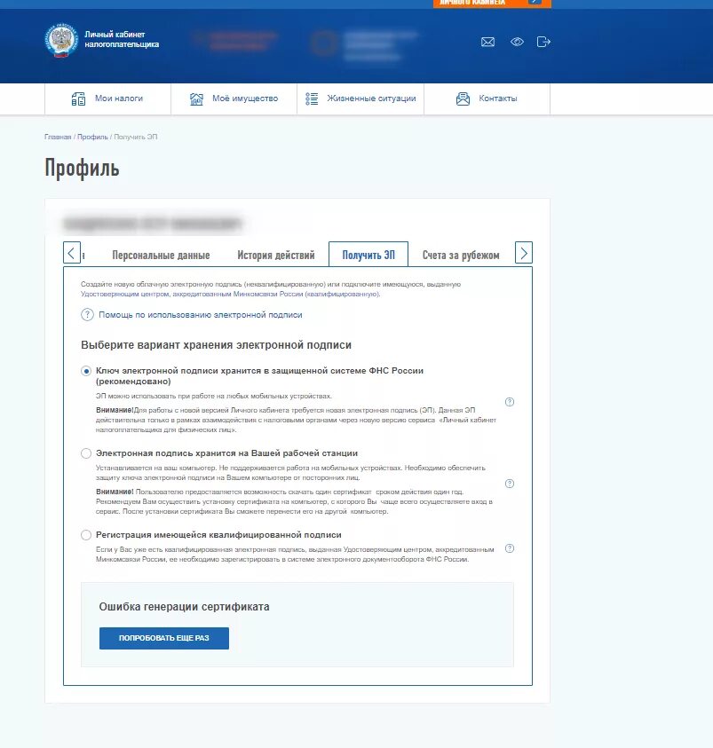Click the question mark icon beside help link
This screenshot has height=748, width=713.
pos(87,315)
